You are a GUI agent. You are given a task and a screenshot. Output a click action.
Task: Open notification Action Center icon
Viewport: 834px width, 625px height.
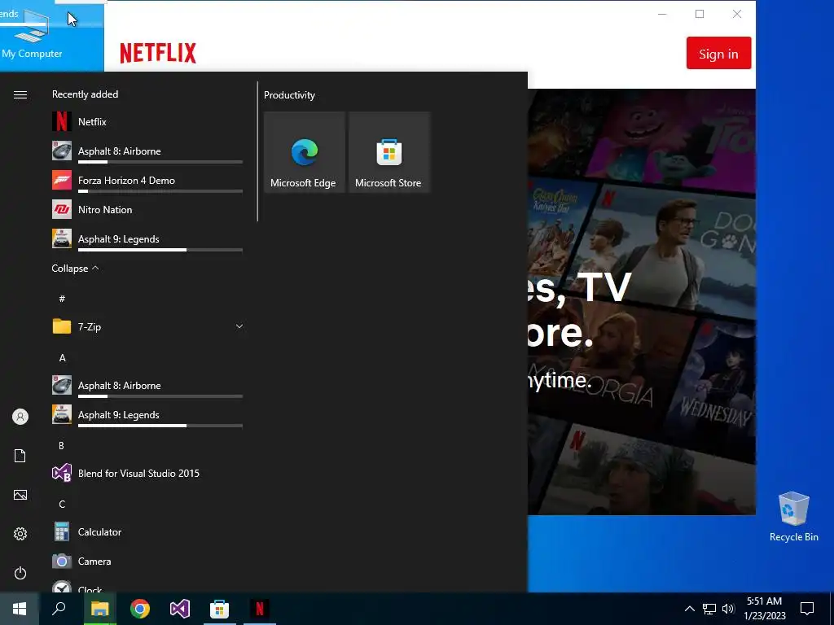807,609
